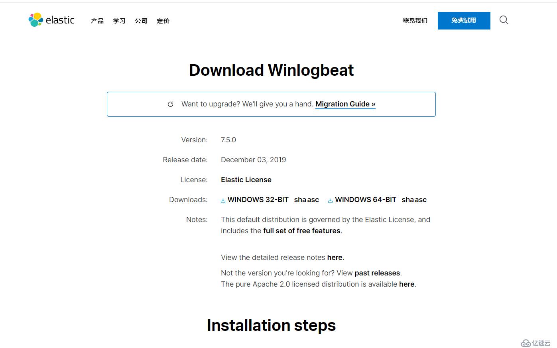The height and width of the screenshot is (348, 557).
Task: Open asc link for 64-BIT download
Action: pyautogui.click(x=421, y=200)
